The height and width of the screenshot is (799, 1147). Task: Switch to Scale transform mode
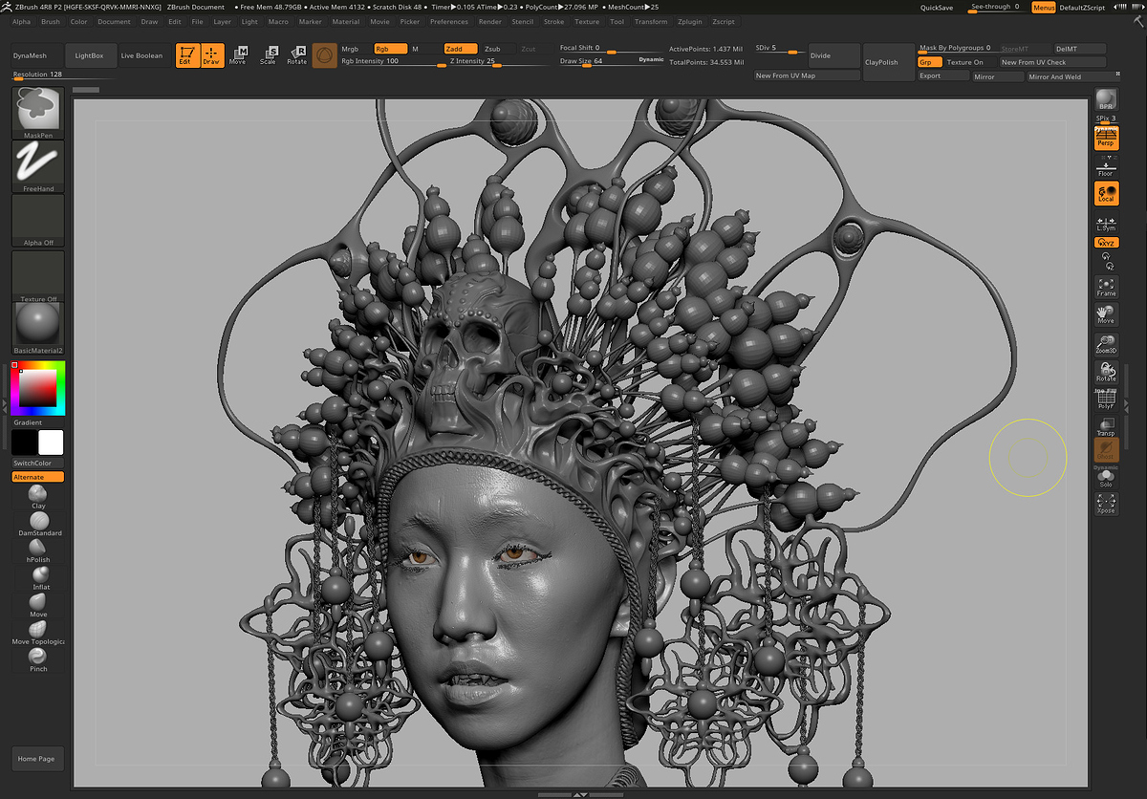269,55
